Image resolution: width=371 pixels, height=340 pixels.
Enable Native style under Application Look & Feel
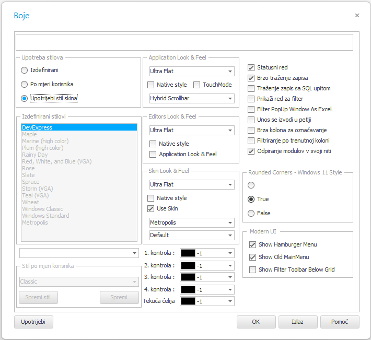point(150,85)
